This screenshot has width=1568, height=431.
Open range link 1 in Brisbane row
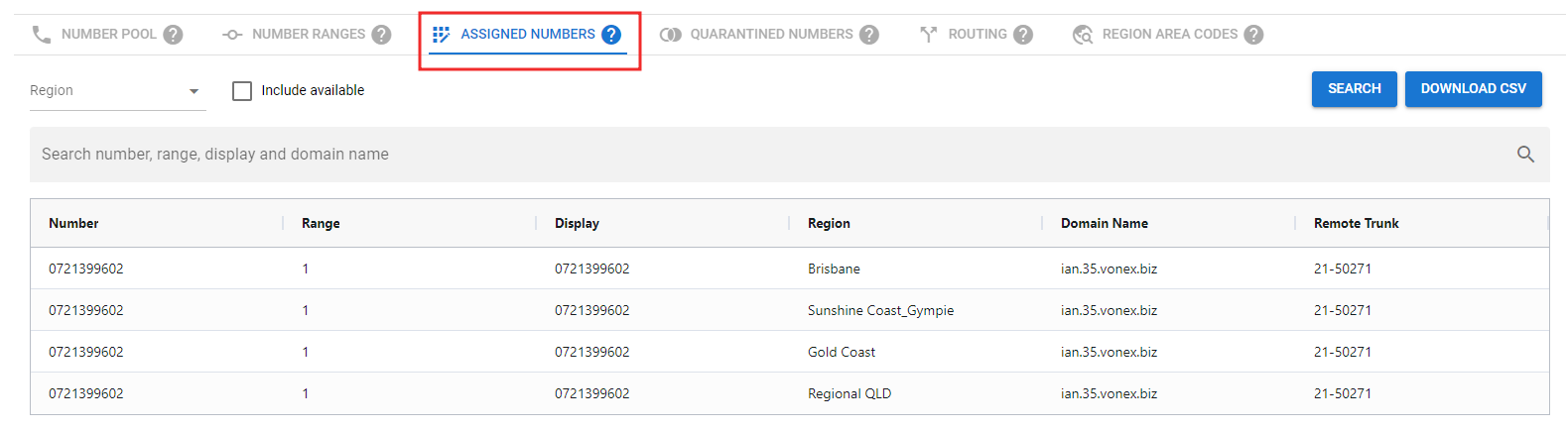click(306, 269)
